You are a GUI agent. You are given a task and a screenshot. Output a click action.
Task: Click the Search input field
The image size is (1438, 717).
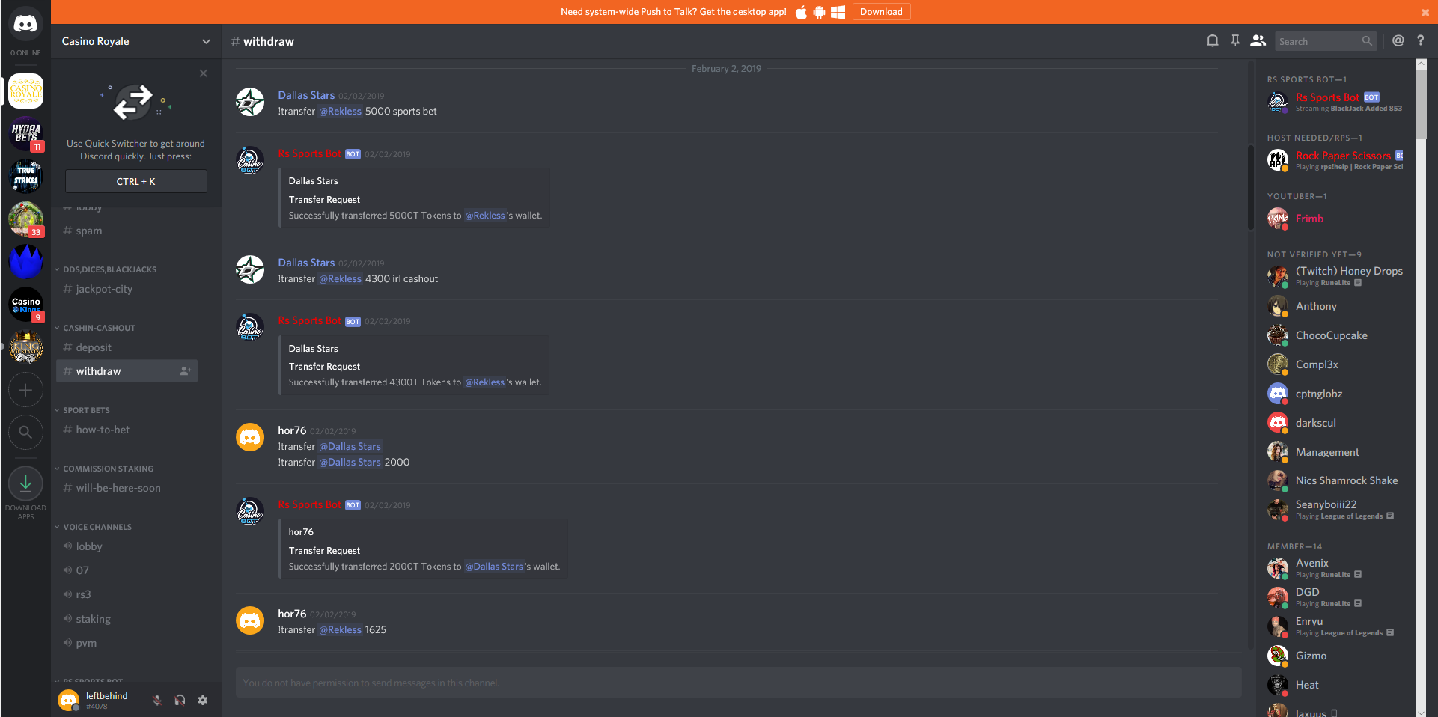point(1317,41)
